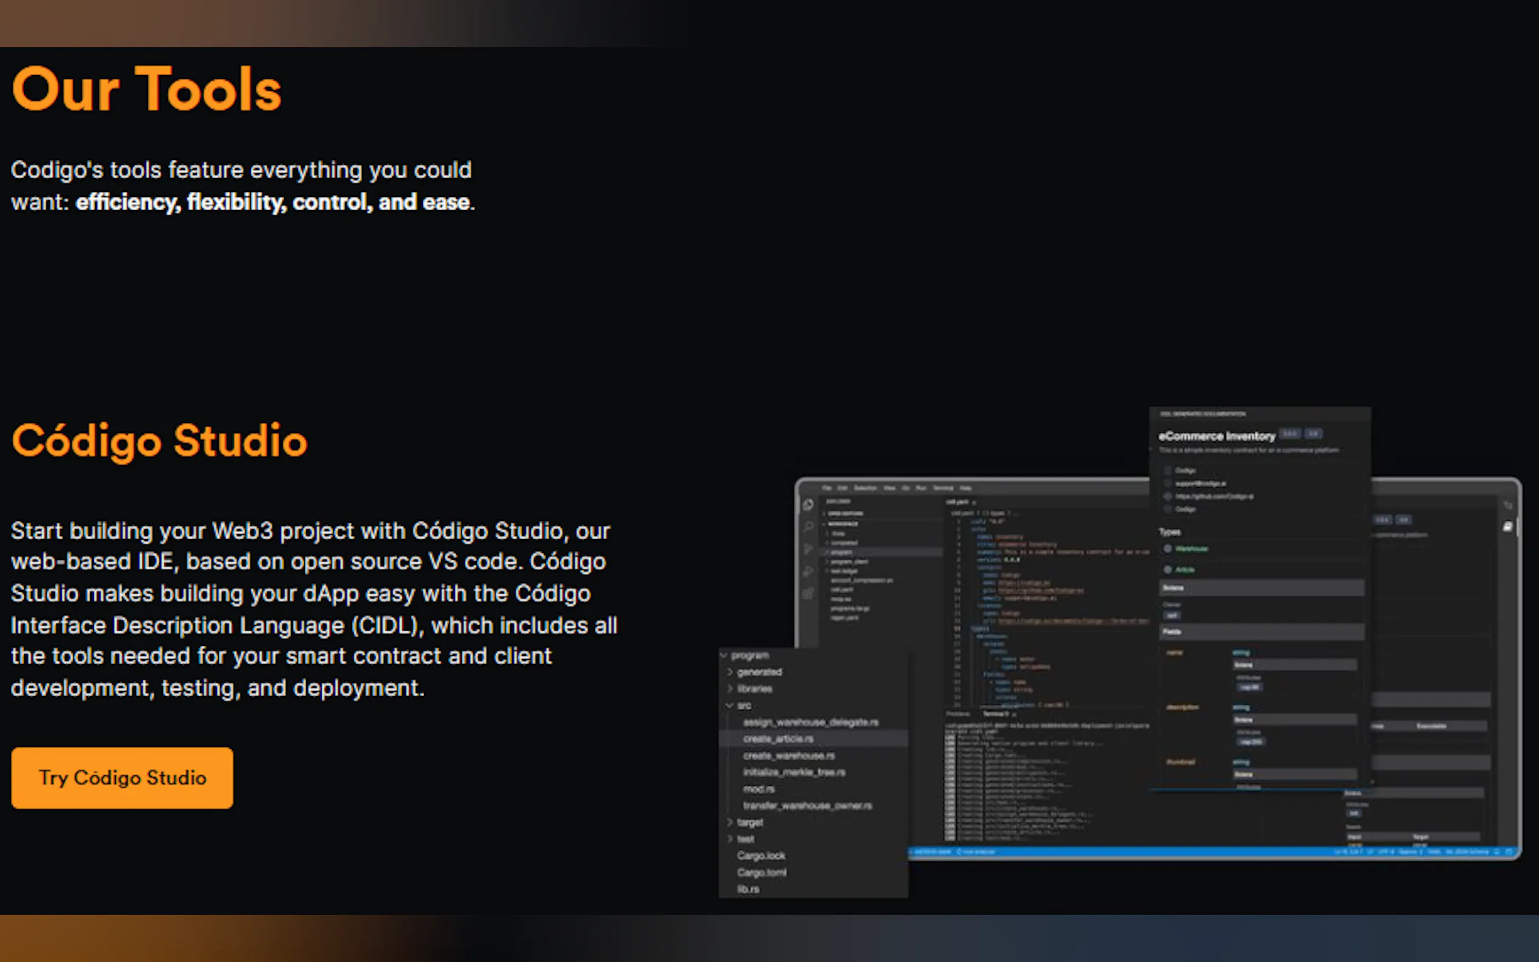Expand the libraries folder
The width and height of the screenshot is (1539, 962).
[x=730, y=688]
